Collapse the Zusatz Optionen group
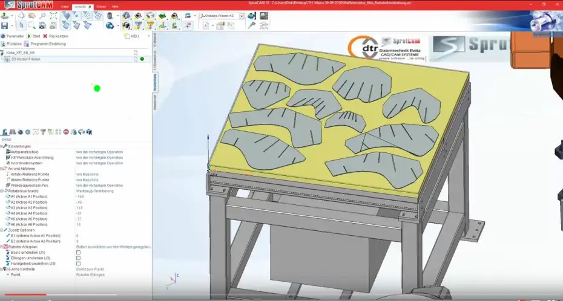This screenshot has height=301, width=563. coord(1,230)
